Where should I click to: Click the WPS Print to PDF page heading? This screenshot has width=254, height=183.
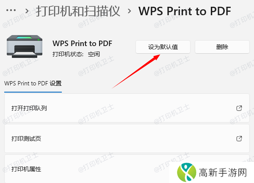pyautogui.click(x=185, y=11)
